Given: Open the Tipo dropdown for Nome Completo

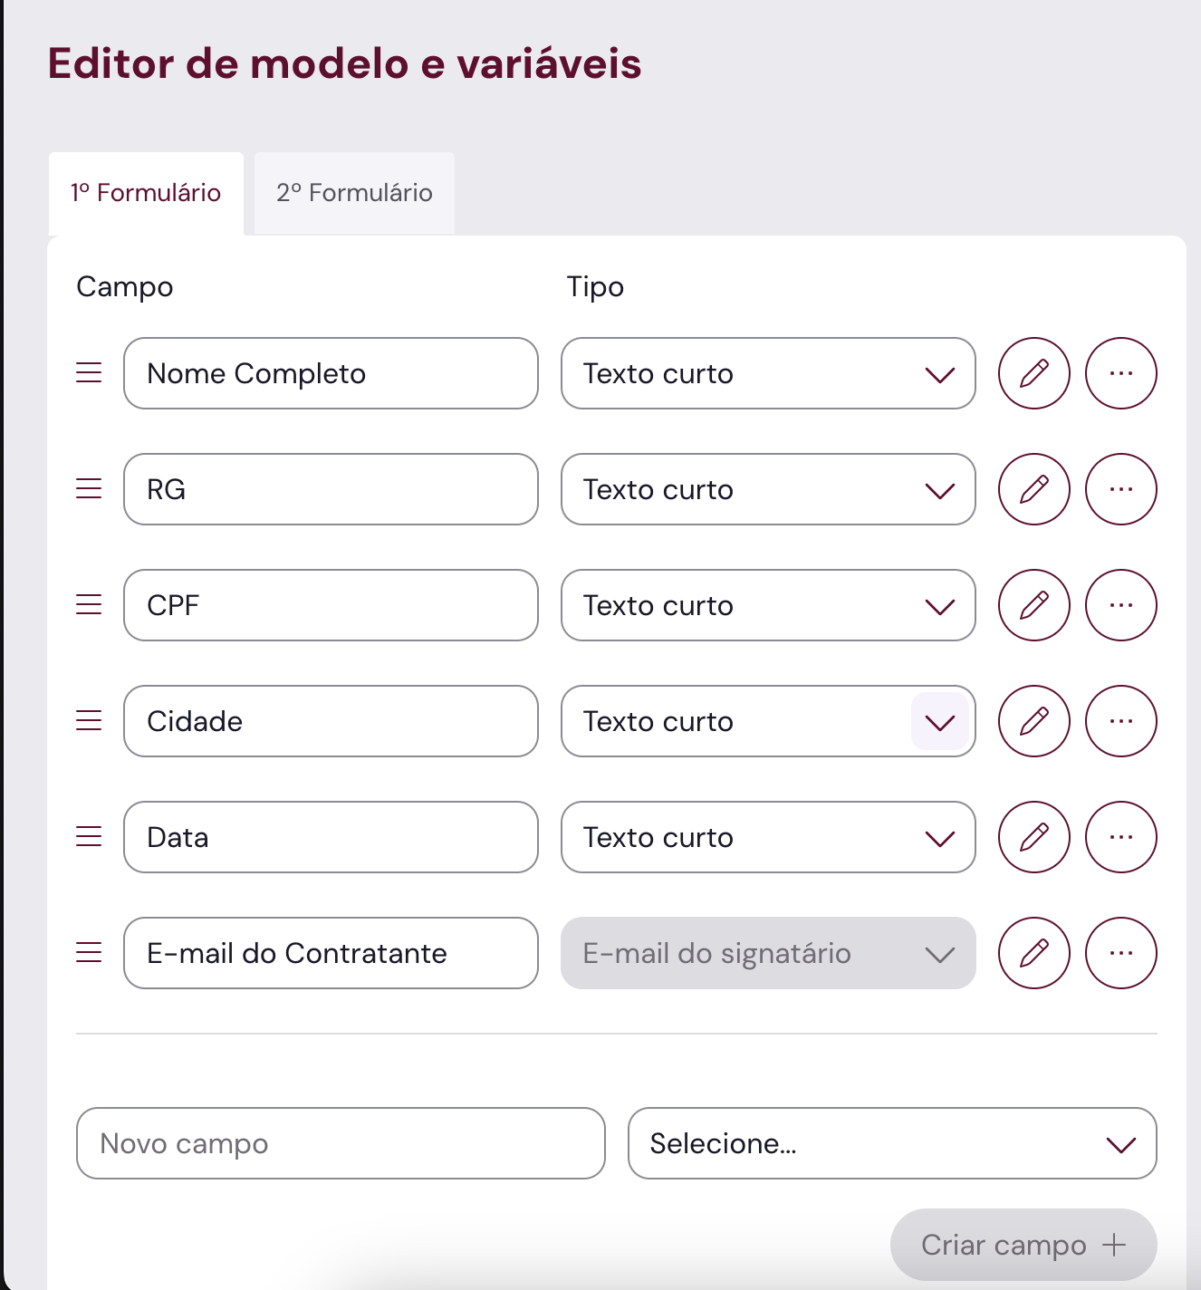Looking at the screenshot, I should point(940,373).
